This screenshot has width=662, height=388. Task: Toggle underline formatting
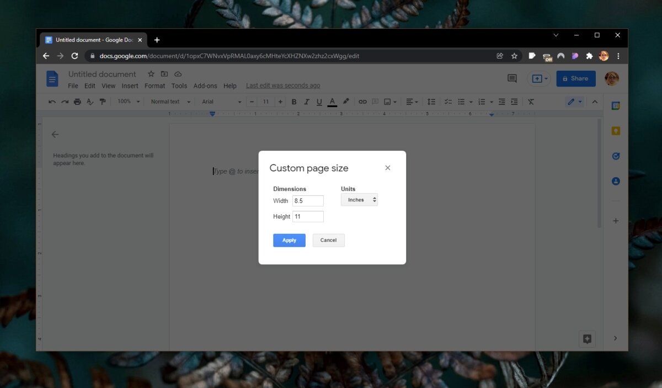[x=319, y=102]
